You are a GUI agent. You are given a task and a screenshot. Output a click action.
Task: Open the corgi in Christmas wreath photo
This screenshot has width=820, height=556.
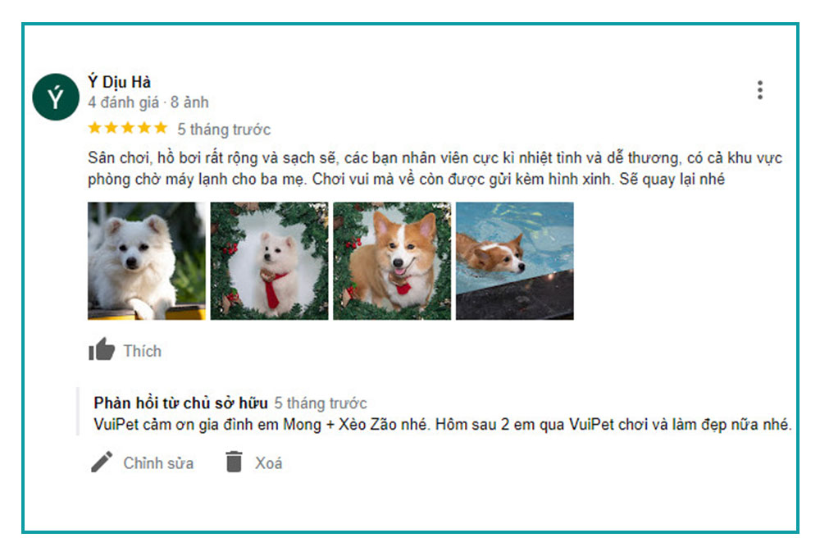(x=392, y=261)
